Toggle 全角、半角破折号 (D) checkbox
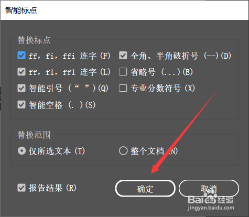The image size is (249, 217). coord(123,56)
